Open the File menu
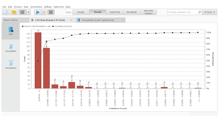The image size is (219, 117). tap(4, 7)
